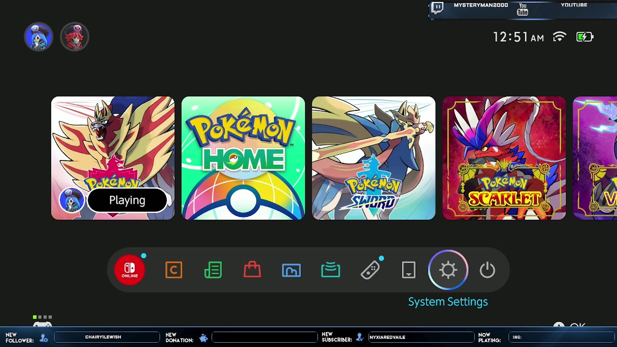Click the 'NEW FOLLOWER:' label
617x347 pixels.
tap(20, 338)
